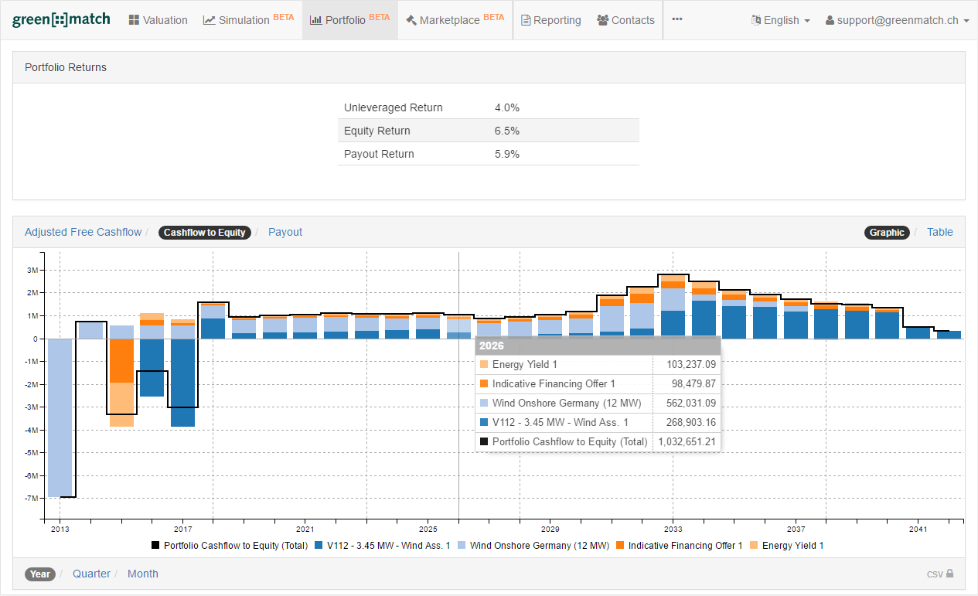Click the Marketplace gavel icon
The width and height of the screenshot is (978, 596).
(x=411, y=20)
